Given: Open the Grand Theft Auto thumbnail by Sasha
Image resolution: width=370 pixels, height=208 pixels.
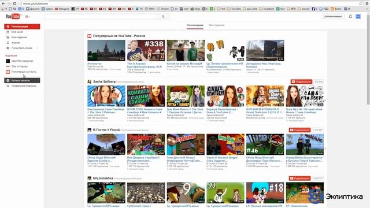Looking at the screenshot, I should [265, 96].
